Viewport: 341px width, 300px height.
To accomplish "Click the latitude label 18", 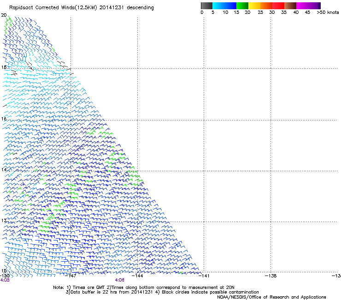I will (4, 67).
